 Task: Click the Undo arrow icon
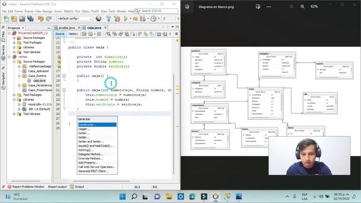pyautogui.click(x=41, y=19)
